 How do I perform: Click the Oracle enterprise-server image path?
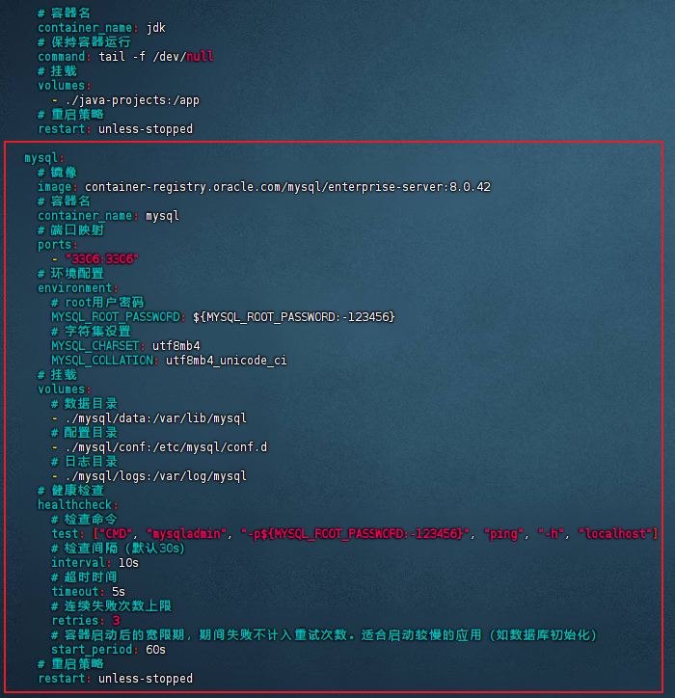click(287, 187)
